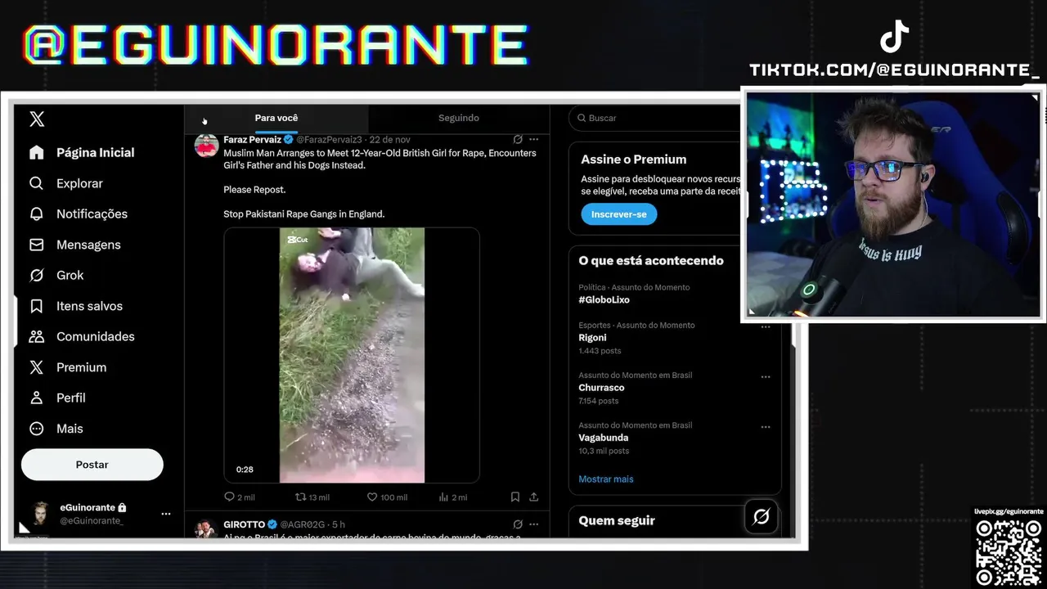Open more options for Vagabunda trend
Screen dimensions: 1047x589
[x=766, y=427]
